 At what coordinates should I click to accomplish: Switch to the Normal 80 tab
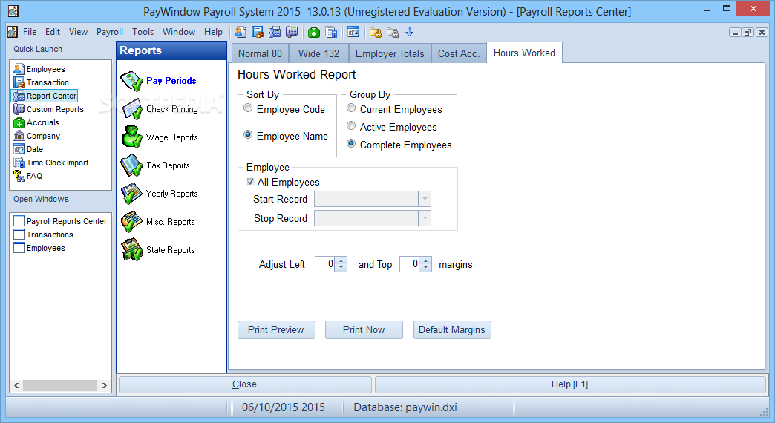tap(260, 54)
